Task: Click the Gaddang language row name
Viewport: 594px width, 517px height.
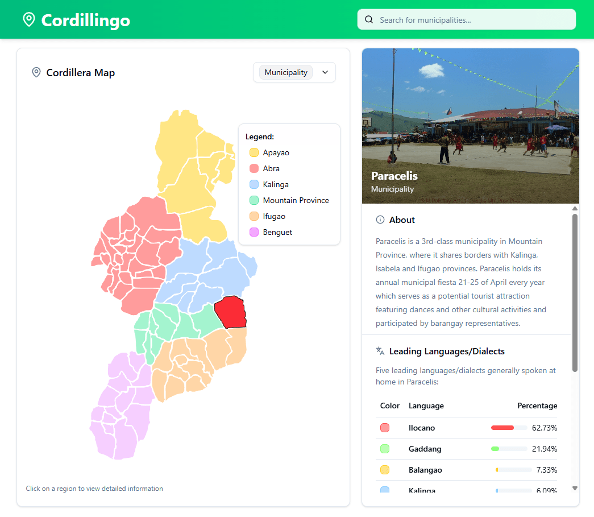Action: (x=425, y=449)
